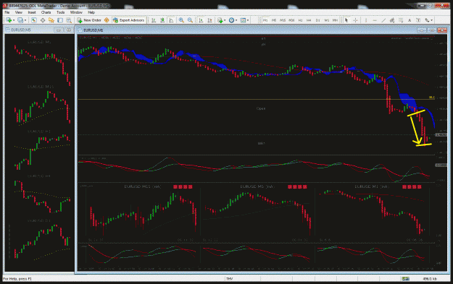This screenshot has height=284, width=453.
Task: Open the Periods clock icon
Action: coord(231,20)
